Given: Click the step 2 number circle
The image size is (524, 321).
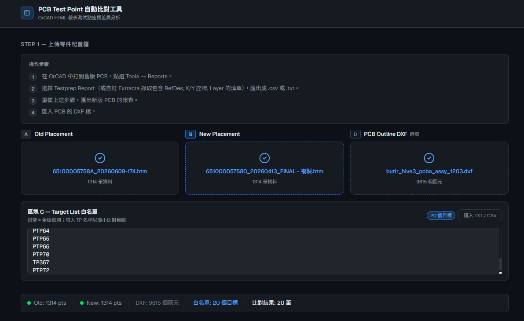Looking at the screenshot, I should 33,89.
